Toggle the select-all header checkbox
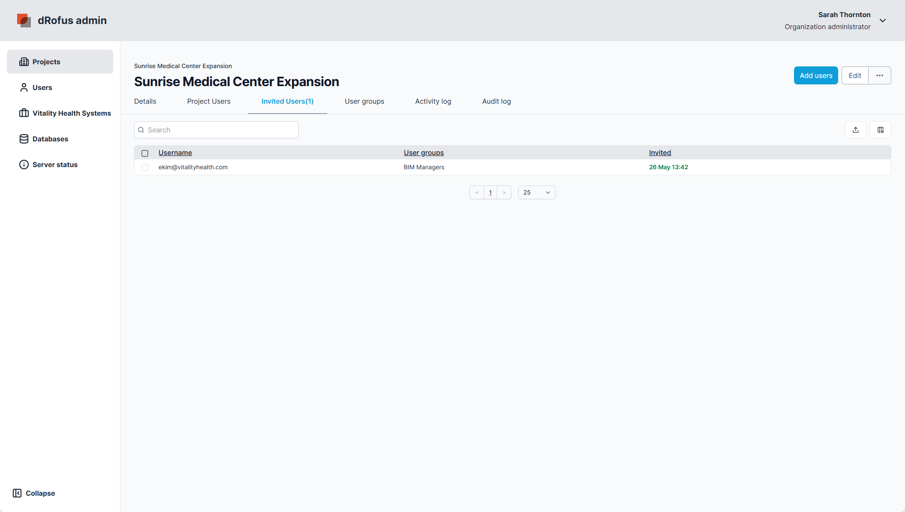This screenshot has height=512, width=905. (x=145, y=153)
